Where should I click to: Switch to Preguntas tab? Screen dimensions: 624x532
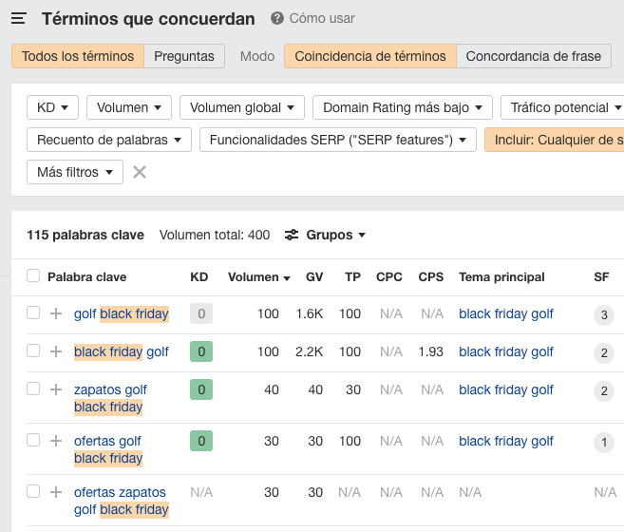[184, 56]
